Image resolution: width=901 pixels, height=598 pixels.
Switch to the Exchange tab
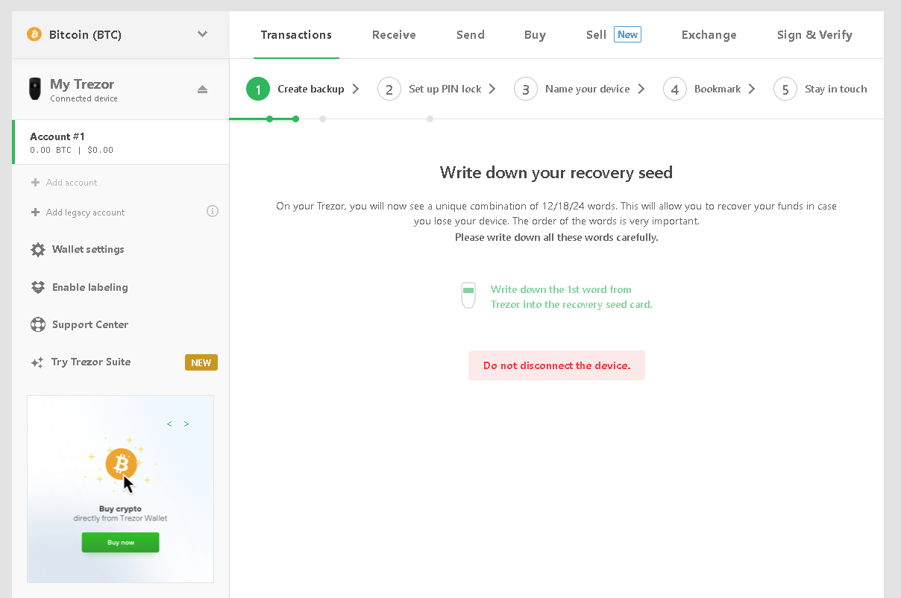[709, 35]
